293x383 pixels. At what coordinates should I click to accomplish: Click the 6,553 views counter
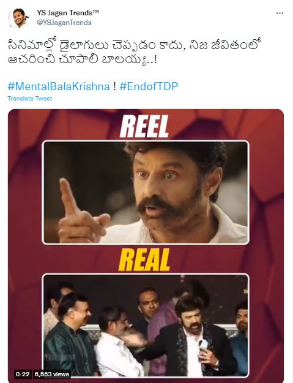pyautogui.click(x=51, y=374)
